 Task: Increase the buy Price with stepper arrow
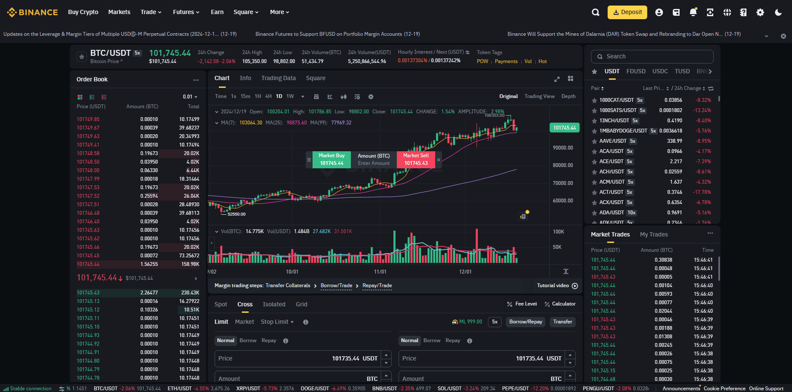pyautogui.click(x=386, y=355)
